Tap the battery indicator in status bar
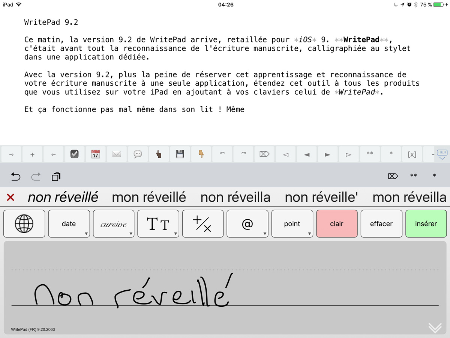This screenshot has width=450, height=338. [438, 5]
